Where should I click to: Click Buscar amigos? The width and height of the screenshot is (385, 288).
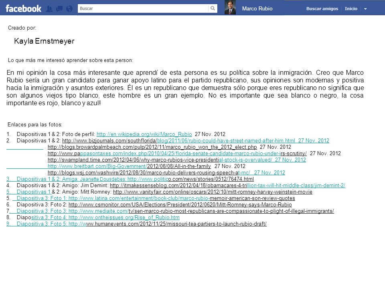(x=322, y=8)
